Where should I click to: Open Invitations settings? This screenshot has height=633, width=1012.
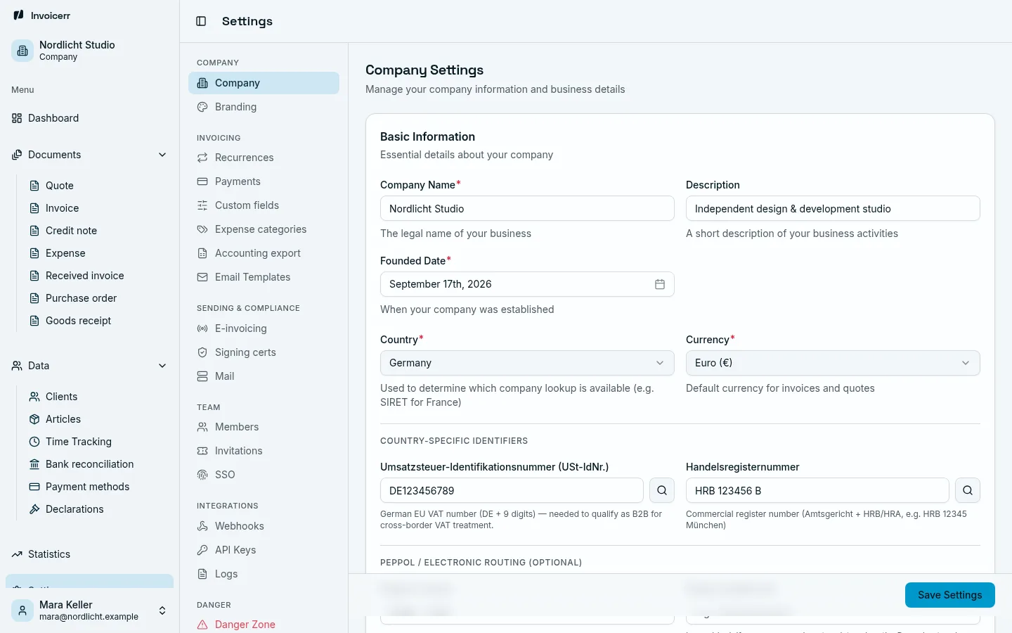coord(264,451)
